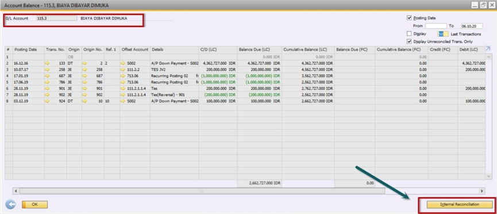This screenshot has width=497, height=214.
Task: Toggle the Posting Date checkbox
Action: coord(409,18)
